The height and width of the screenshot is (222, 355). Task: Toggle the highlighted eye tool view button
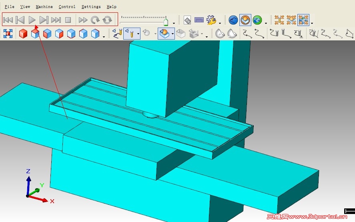point(130,34)
